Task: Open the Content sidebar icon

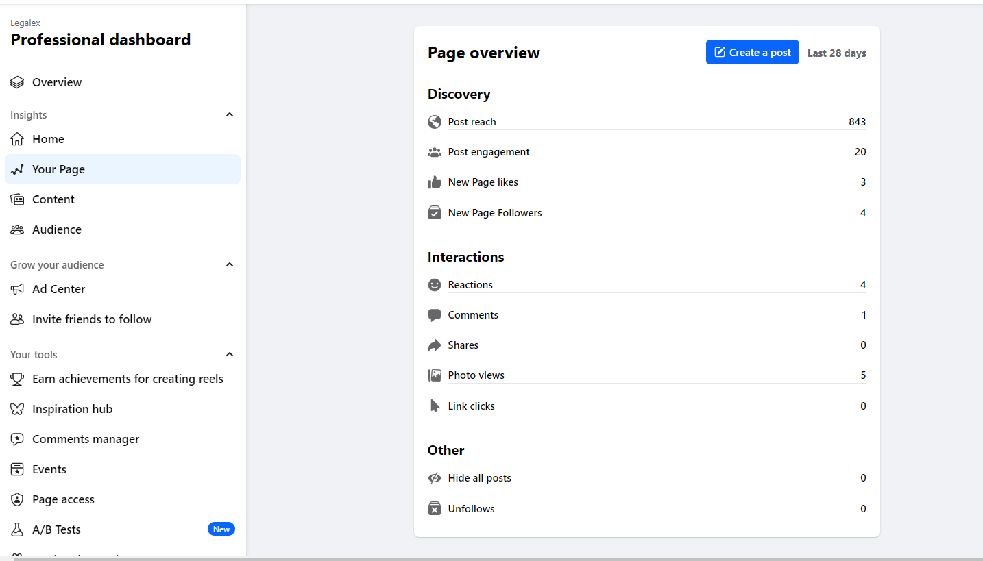Action: tap(17, 199)
